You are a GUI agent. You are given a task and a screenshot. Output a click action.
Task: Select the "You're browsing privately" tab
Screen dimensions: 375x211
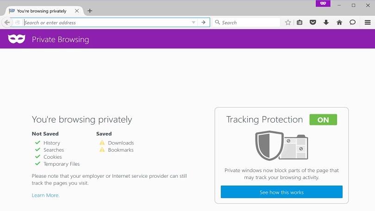pos(42,11)
